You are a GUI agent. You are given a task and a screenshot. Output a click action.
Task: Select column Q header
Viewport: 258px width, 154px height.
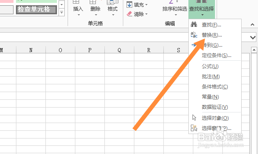pos(119,50)
